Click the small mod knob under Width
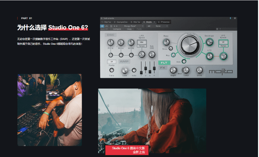 131,55
